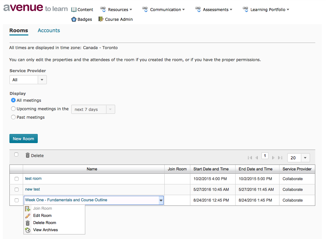The image size is (326, 239).
Task: Click the View Archives clock icon
Action: (x=28, y=230)
